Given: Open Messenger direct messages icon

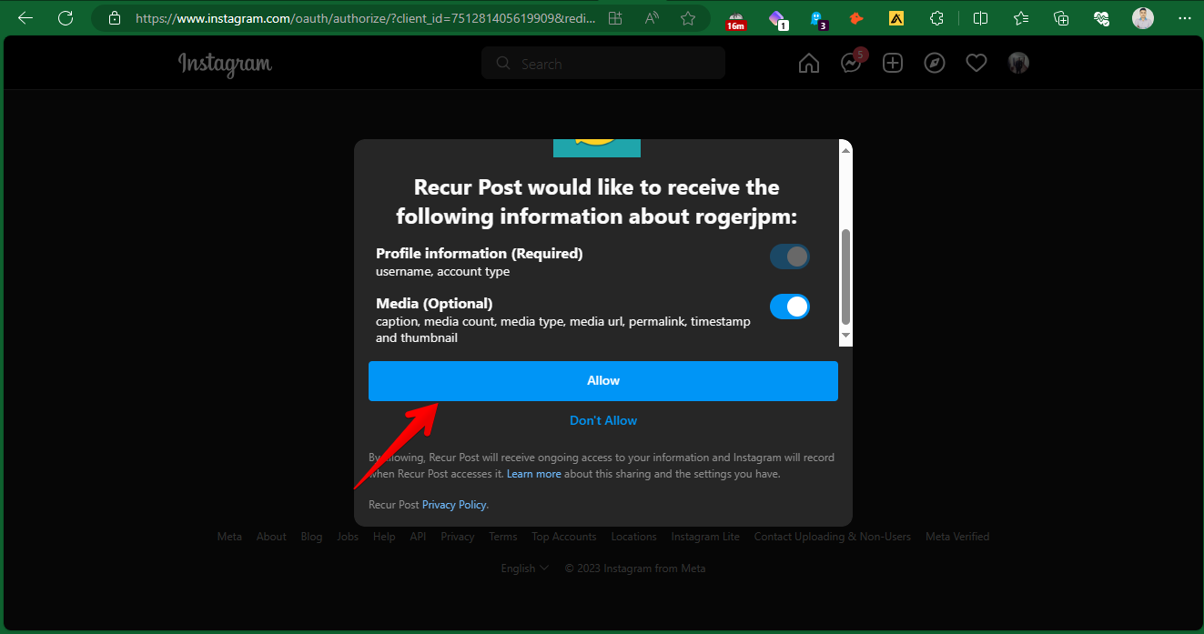Looking at the screenshot, I should click(851, 64).
